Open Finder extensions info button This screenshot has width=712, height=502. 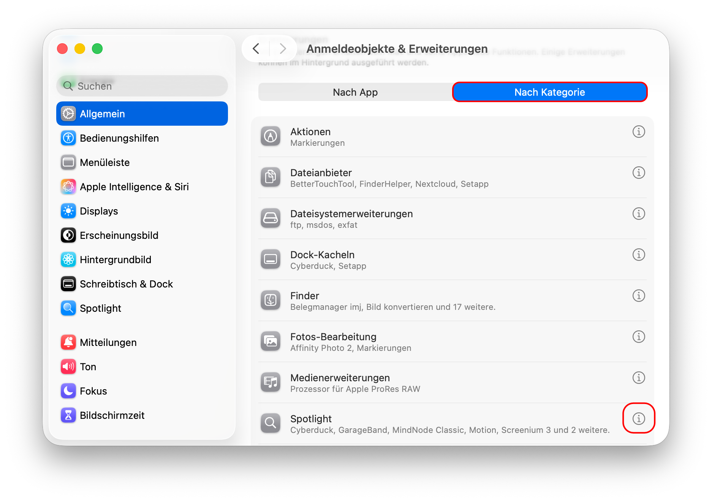(x=638, y=296)
